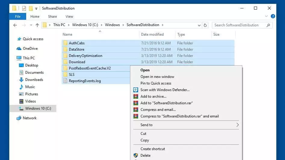This screenshot has height=160, width=285.
Task: Click 'This PC' in the address bar
Action: [x=59, y=25]
